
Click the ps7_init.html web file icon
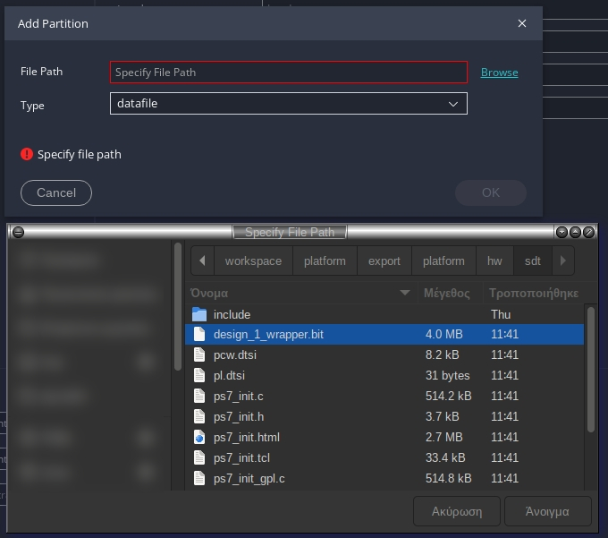coord(199,437)
